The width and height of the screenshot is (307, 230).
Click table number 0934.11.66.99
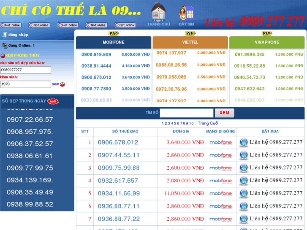119,194
